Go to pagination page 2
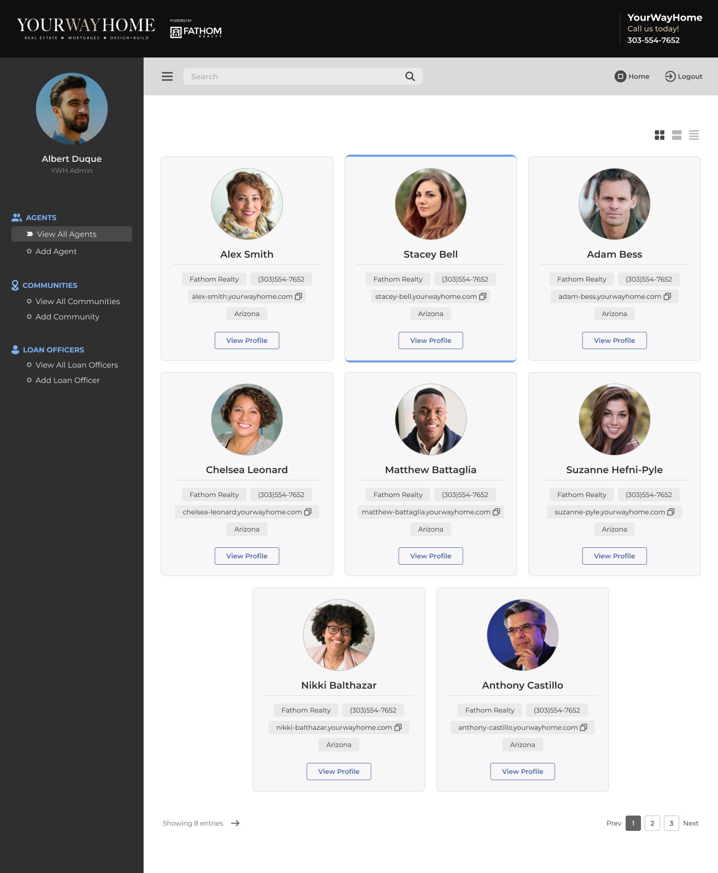Screen dimensions: 718x873 click(652, 823)
